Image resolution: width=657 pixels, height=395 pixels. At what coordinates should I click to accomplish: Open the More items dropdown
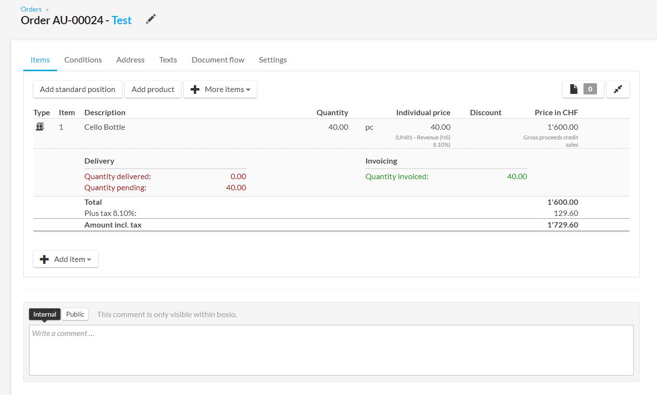(x=220, y=89)
